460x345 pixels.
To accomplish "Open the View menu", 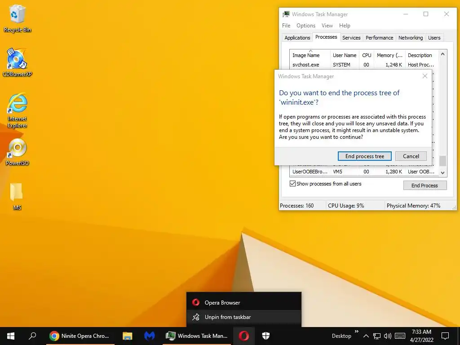I will pyautogui.click(x=327, y=26).
